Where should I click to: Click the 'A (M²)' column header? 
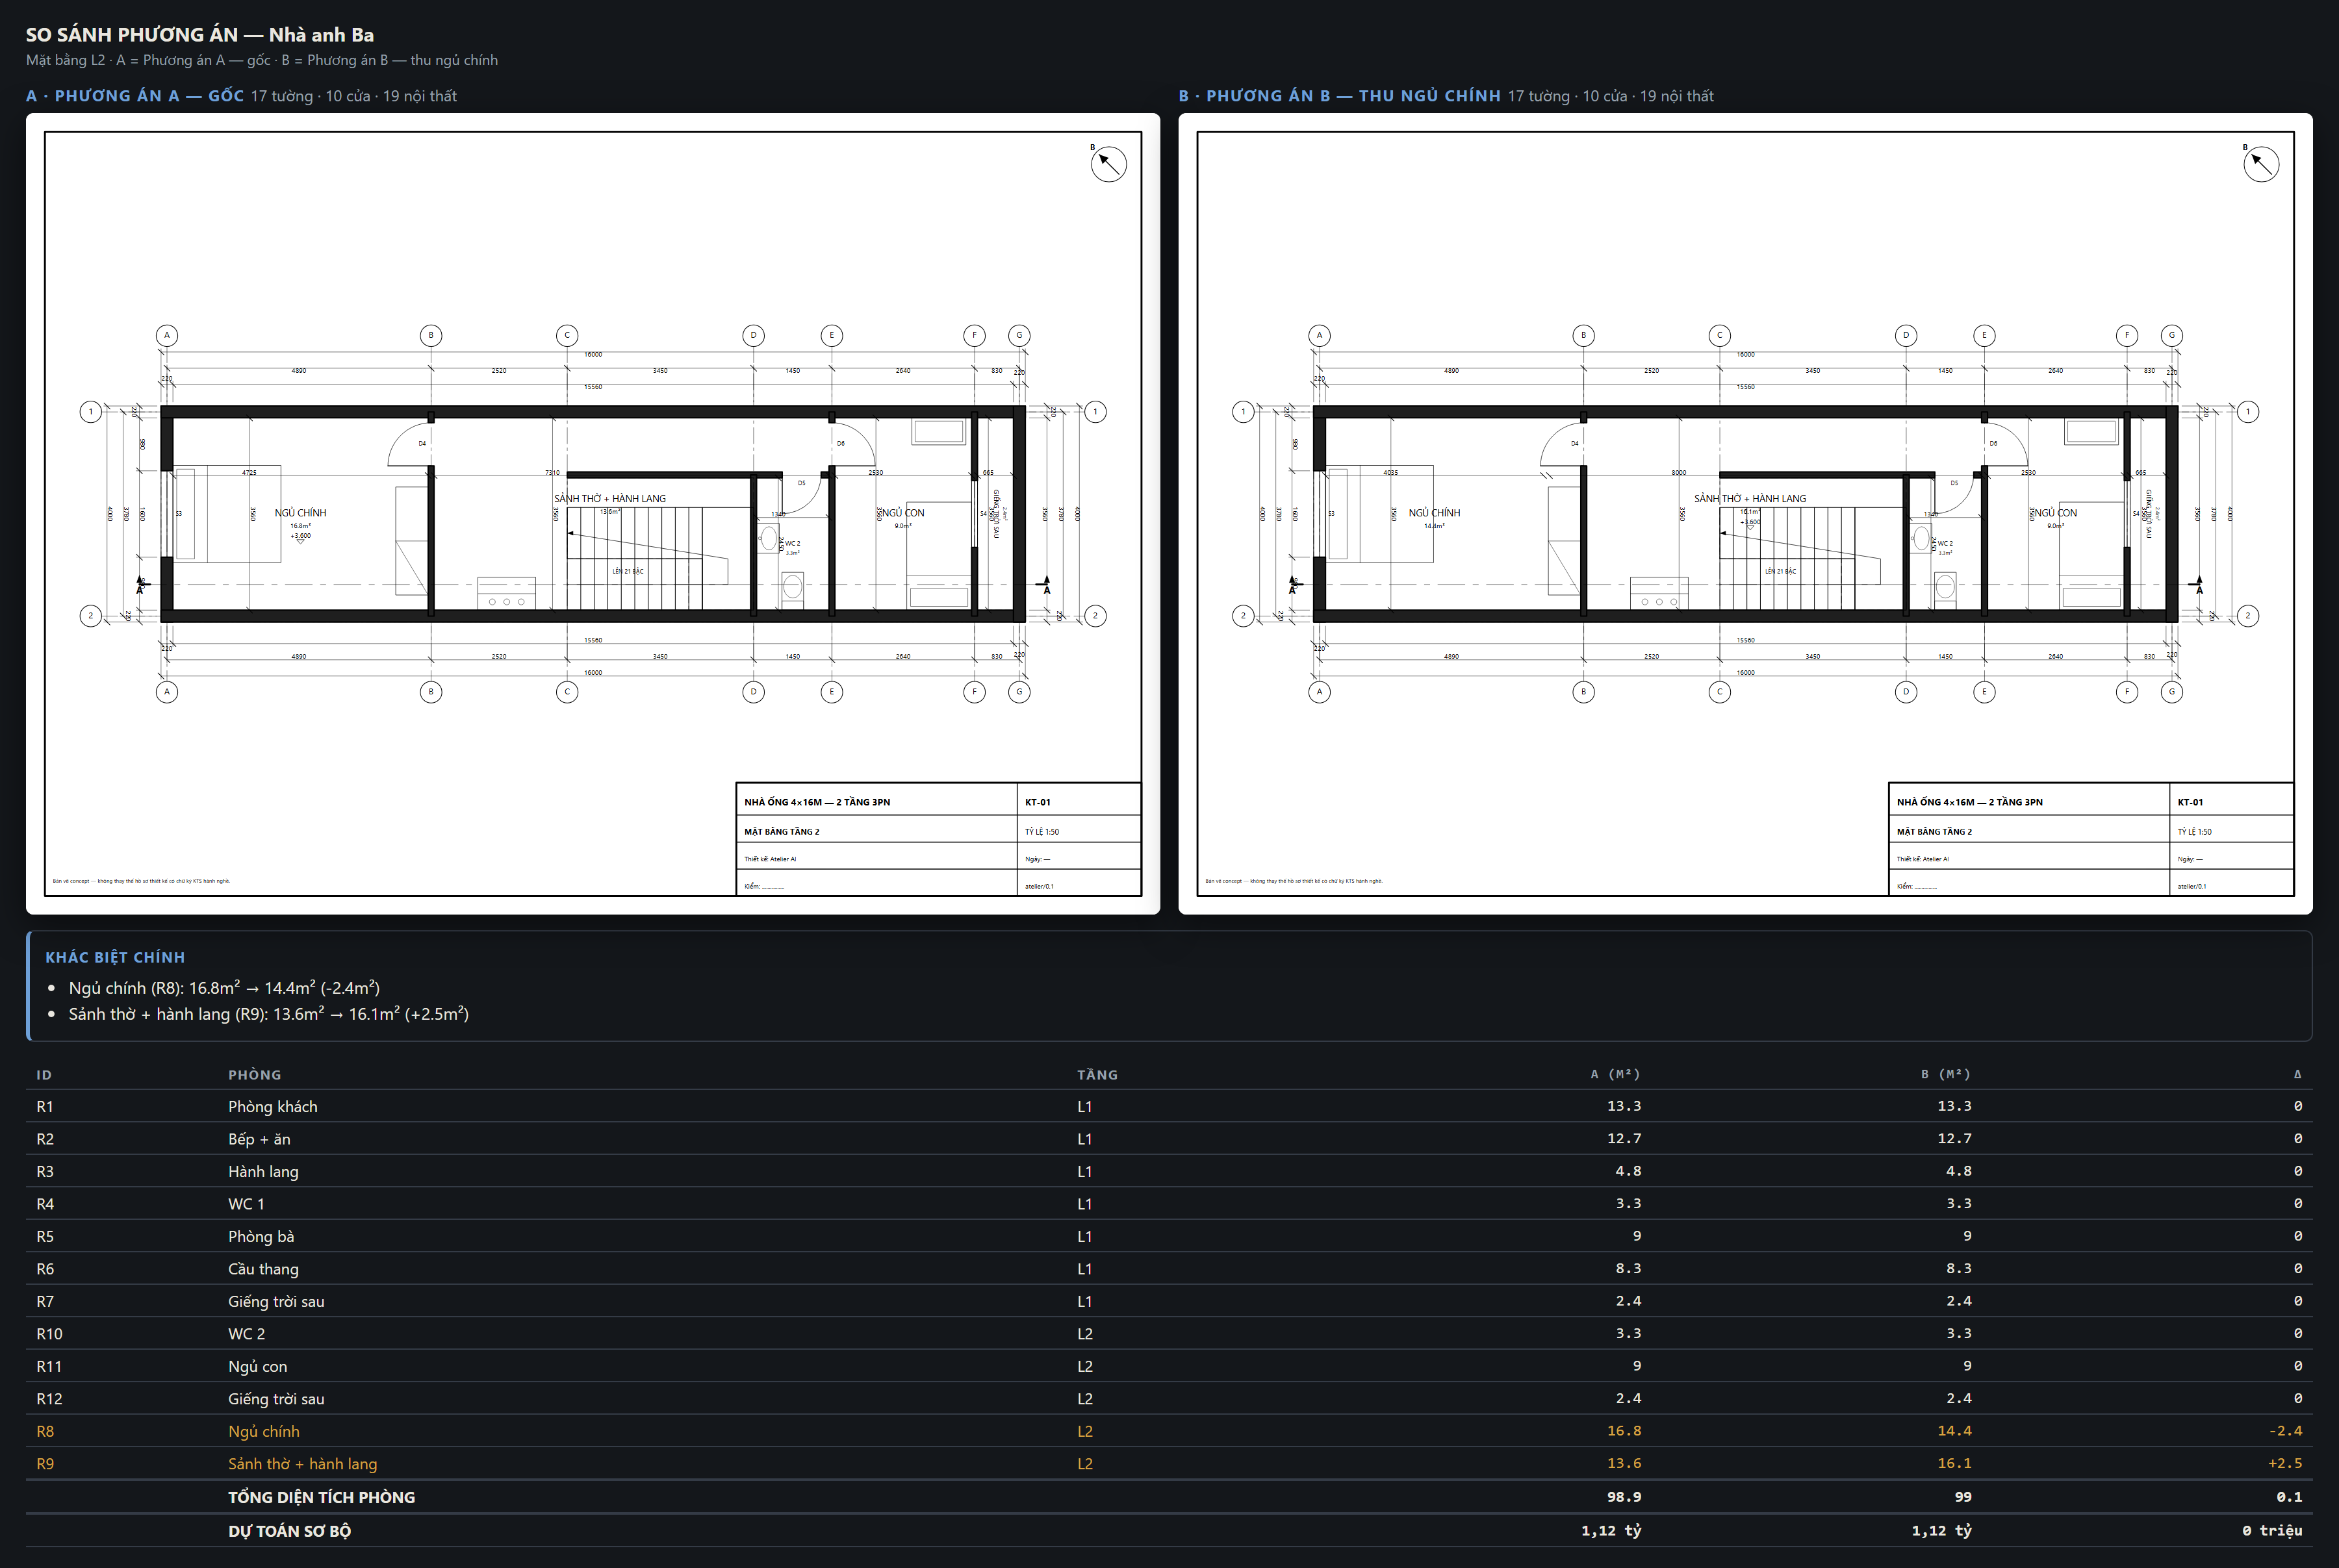pyautogui.click(x=1615, y=1075)
